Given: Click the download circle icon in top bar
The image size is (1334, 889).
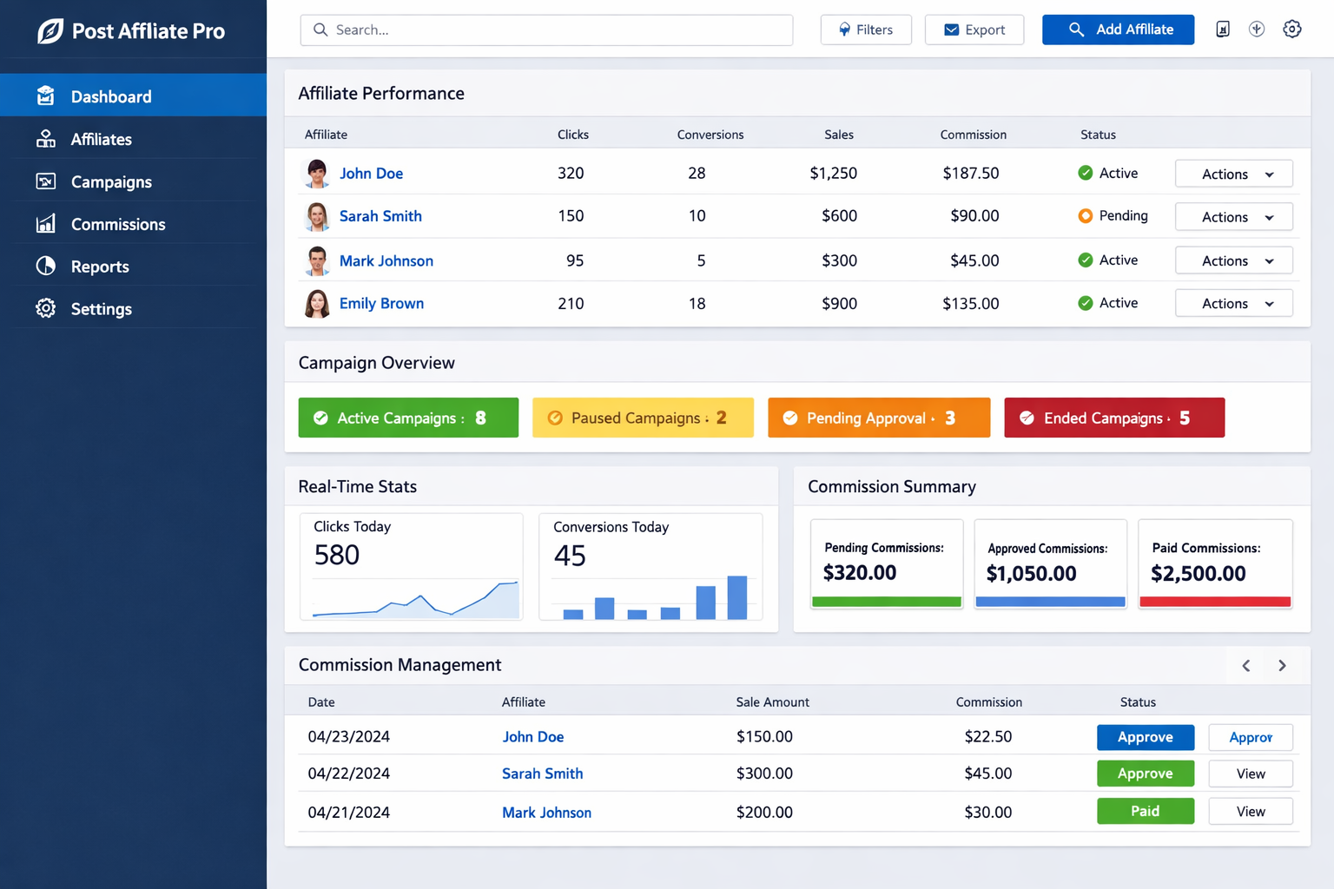Looking at the screenshot, I should click(x=1257, y=29).
